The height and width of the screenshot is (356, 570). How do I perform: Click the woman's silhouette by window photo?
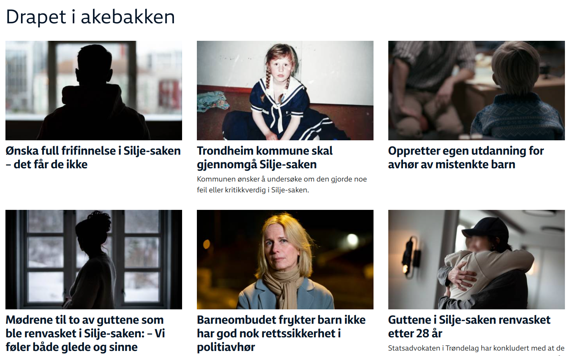[94, 260]
